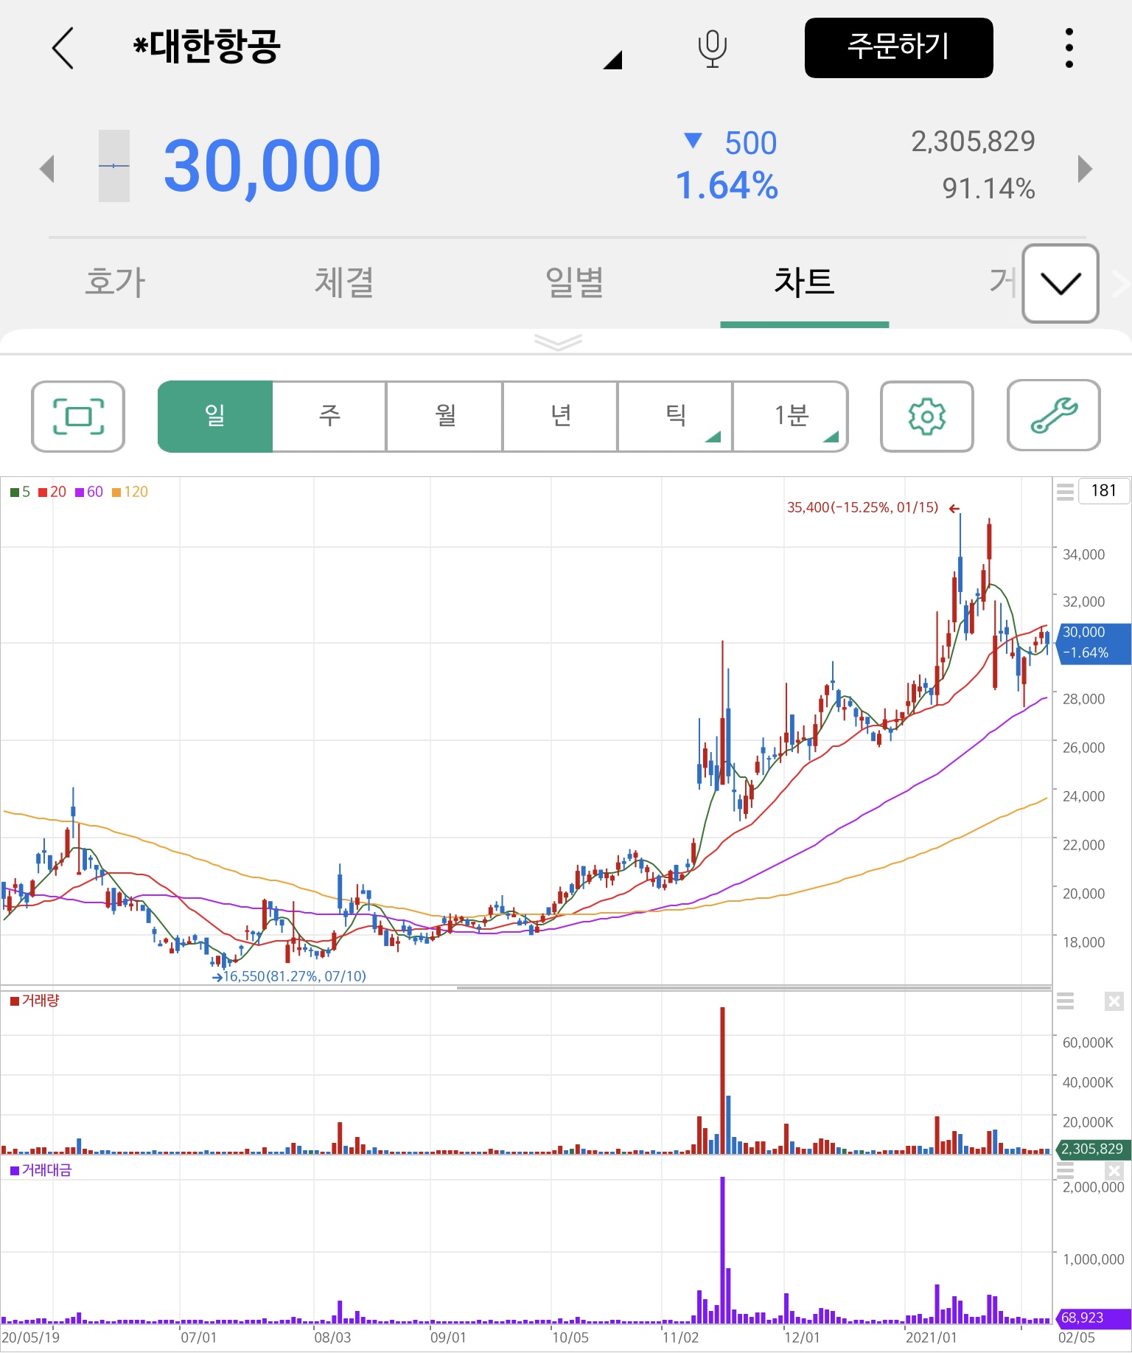Open fullscreen chart mode icon
This screenshot has height=1353, width=1132.
click(x=78, y=417)
